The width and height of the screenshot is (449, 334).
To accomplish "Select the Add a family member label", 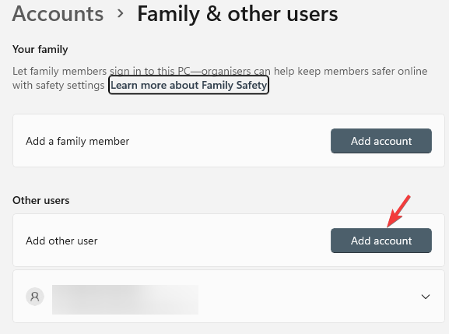I will click(78, 141).
